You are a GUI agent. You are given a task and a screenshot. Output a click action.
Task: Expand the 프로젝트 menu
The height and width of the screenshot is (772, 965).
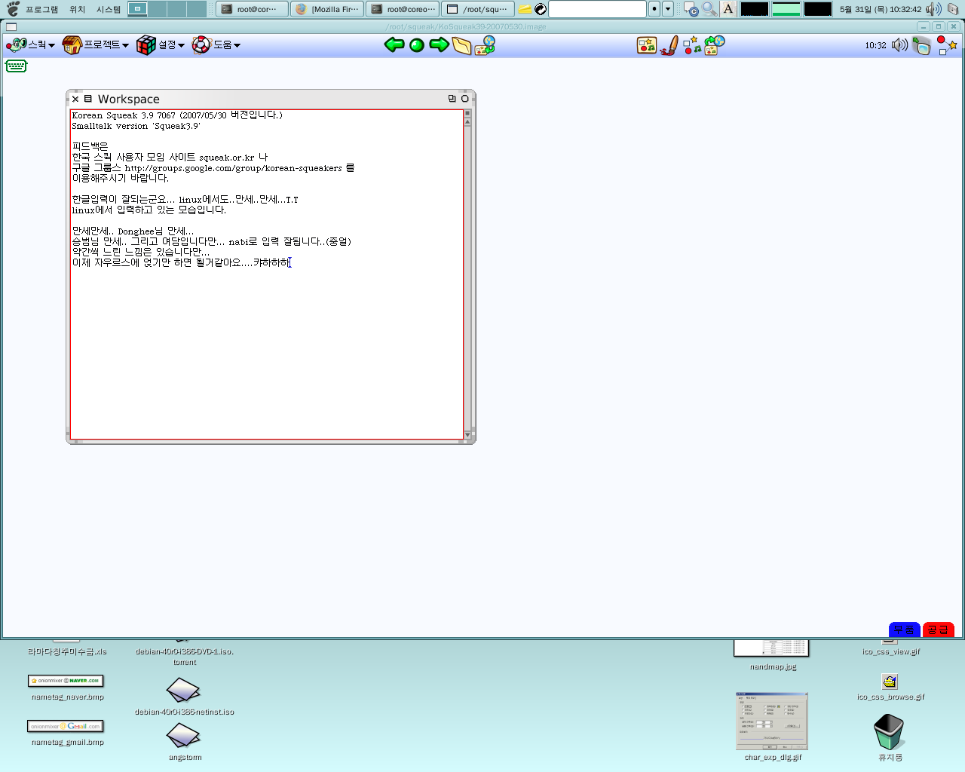(x=96, y=45)
